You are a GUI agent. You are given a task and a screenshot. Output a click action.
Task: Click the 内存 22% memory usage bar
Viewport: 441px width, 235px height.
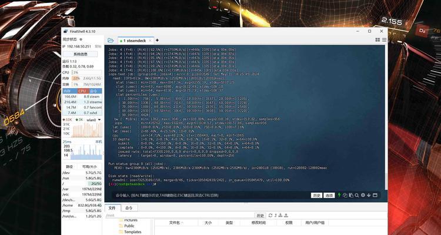coord(86,78)
